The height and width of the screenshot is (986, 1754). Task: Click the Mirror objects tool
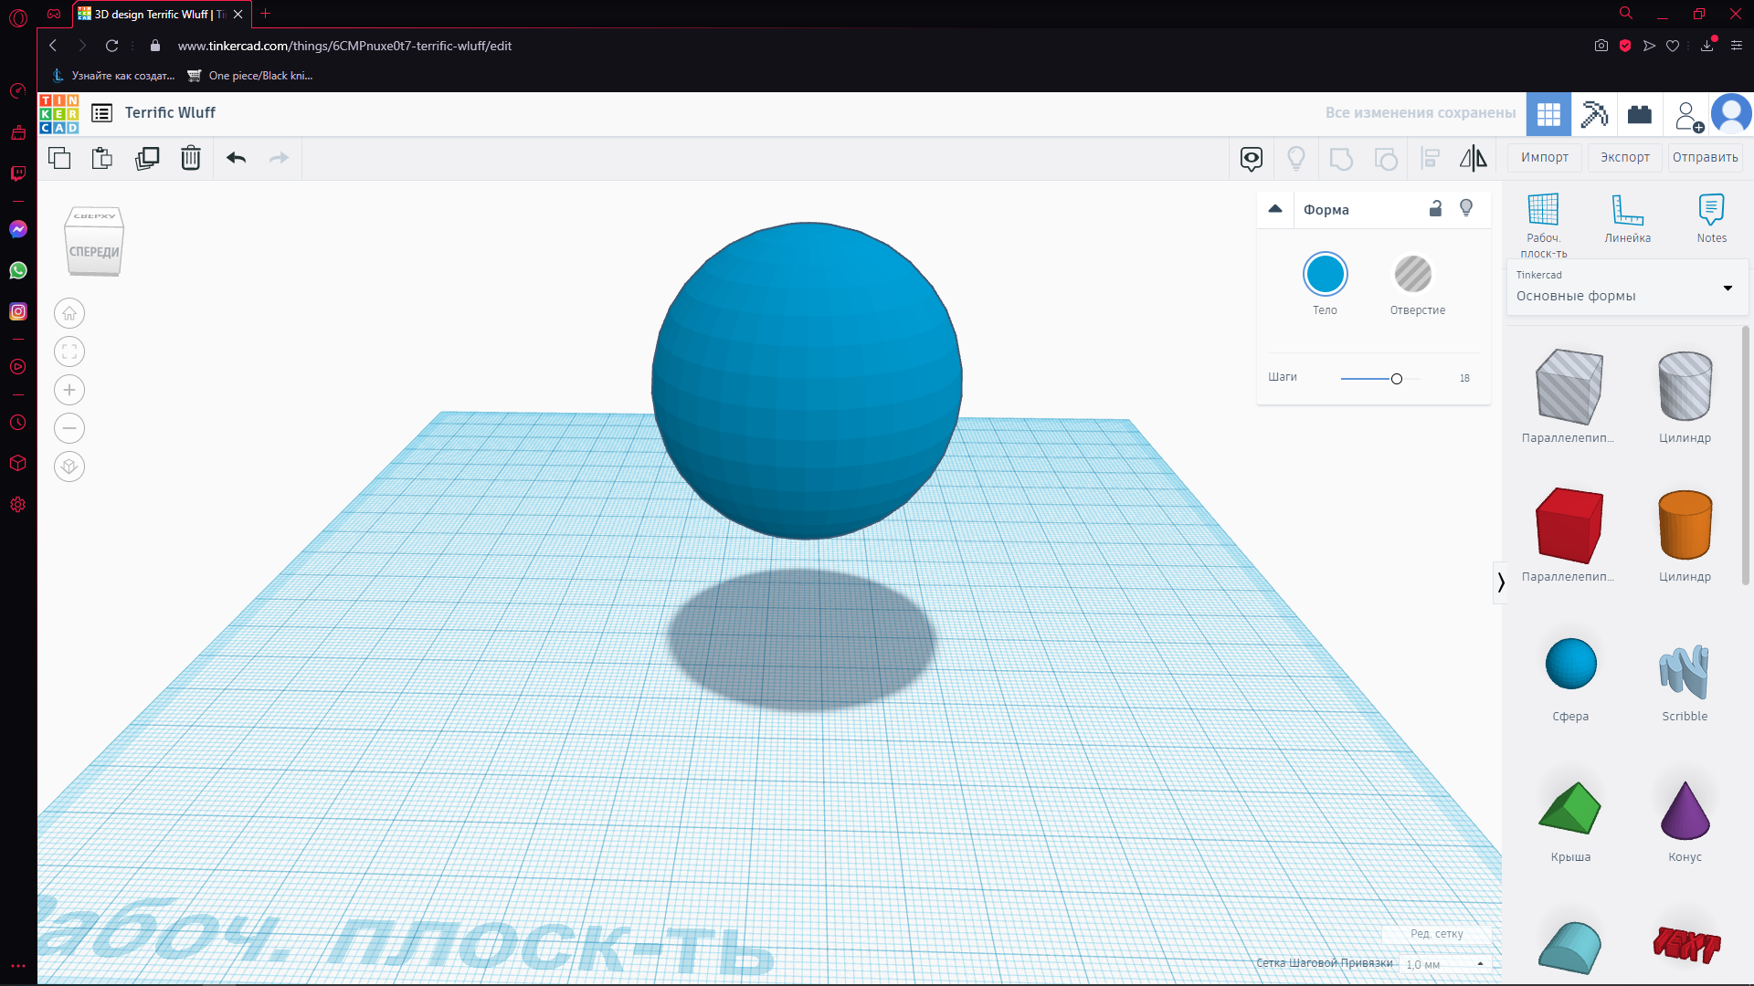pyautogui.click(x=1473, y=158)
